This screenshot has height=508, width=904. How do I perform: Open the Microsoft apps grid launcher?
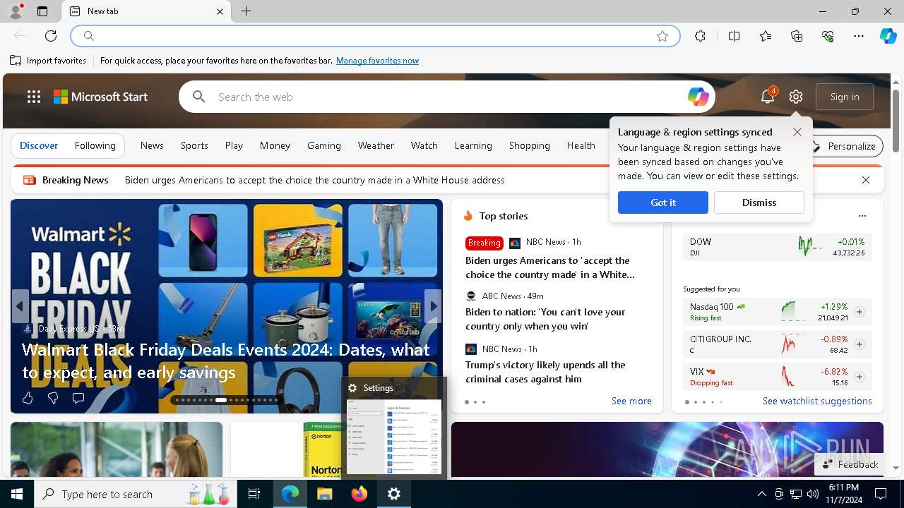[x=34, y=97]
